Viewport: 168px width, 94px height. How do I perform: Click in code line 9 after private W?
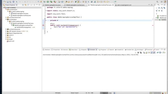click(x=58, y=20)
